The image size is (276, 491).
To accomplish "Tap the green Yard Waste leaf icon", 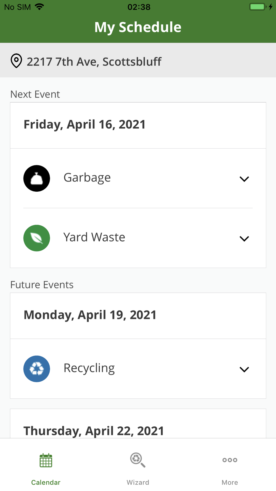I will pyautogui.click(x=37, y=238).
